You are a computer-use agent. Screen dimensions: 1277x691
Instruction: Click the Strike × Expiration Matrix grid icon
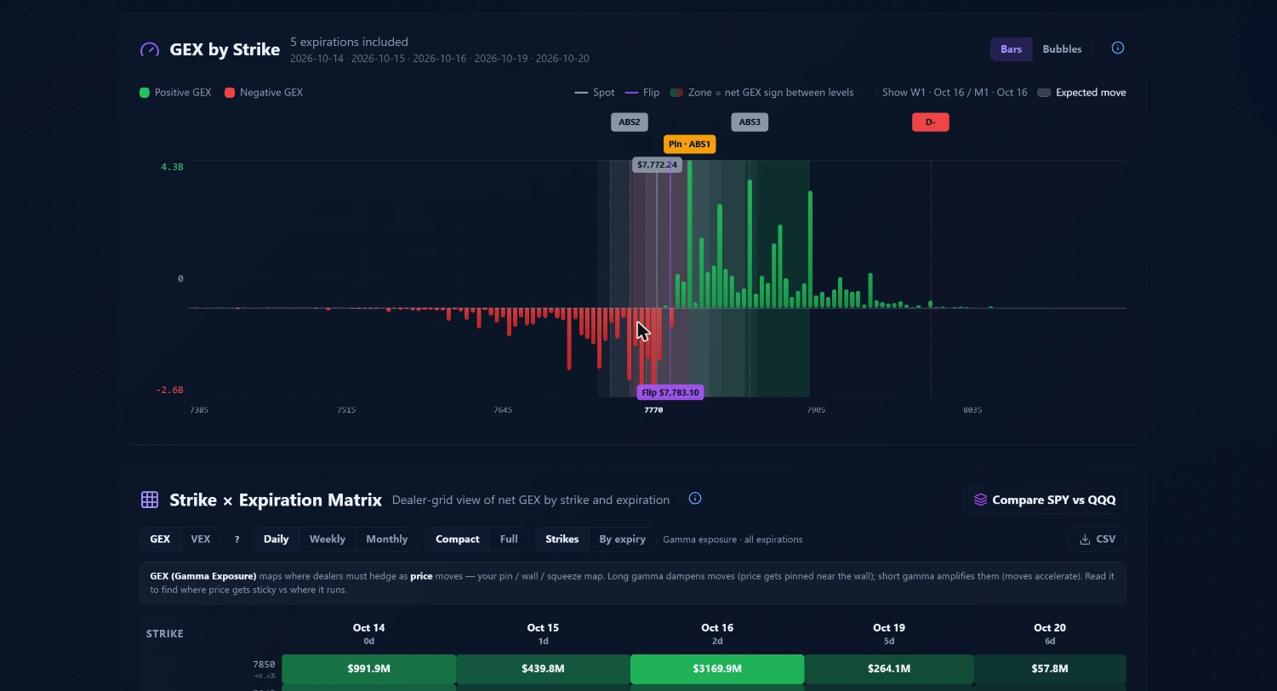pos(150,500)
